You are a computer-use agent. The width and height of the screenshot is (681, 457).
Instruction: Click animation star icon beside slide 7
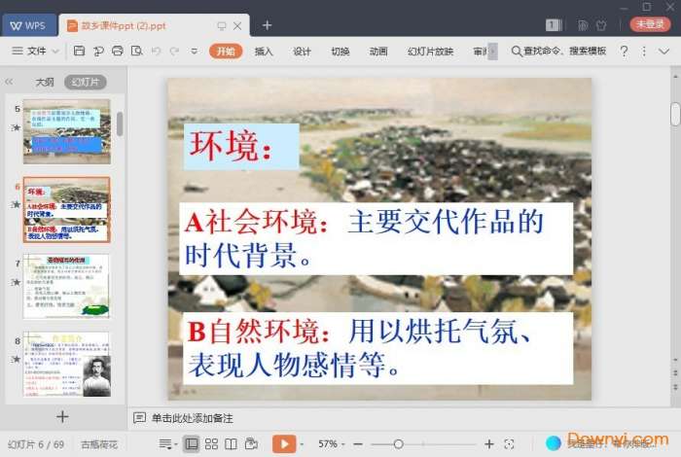[17, 282]
